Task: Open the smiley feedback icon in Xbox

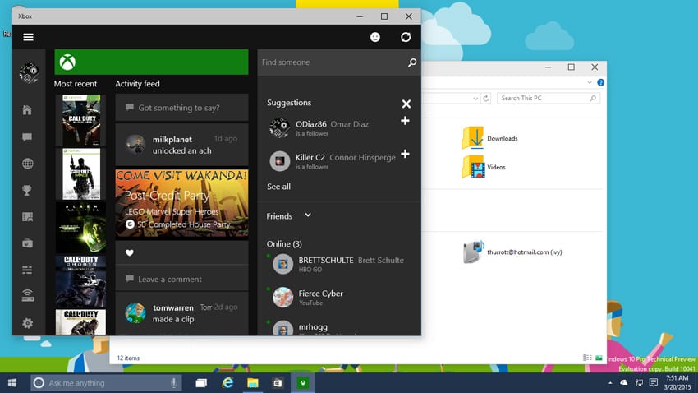Action: tap(375, 37)
